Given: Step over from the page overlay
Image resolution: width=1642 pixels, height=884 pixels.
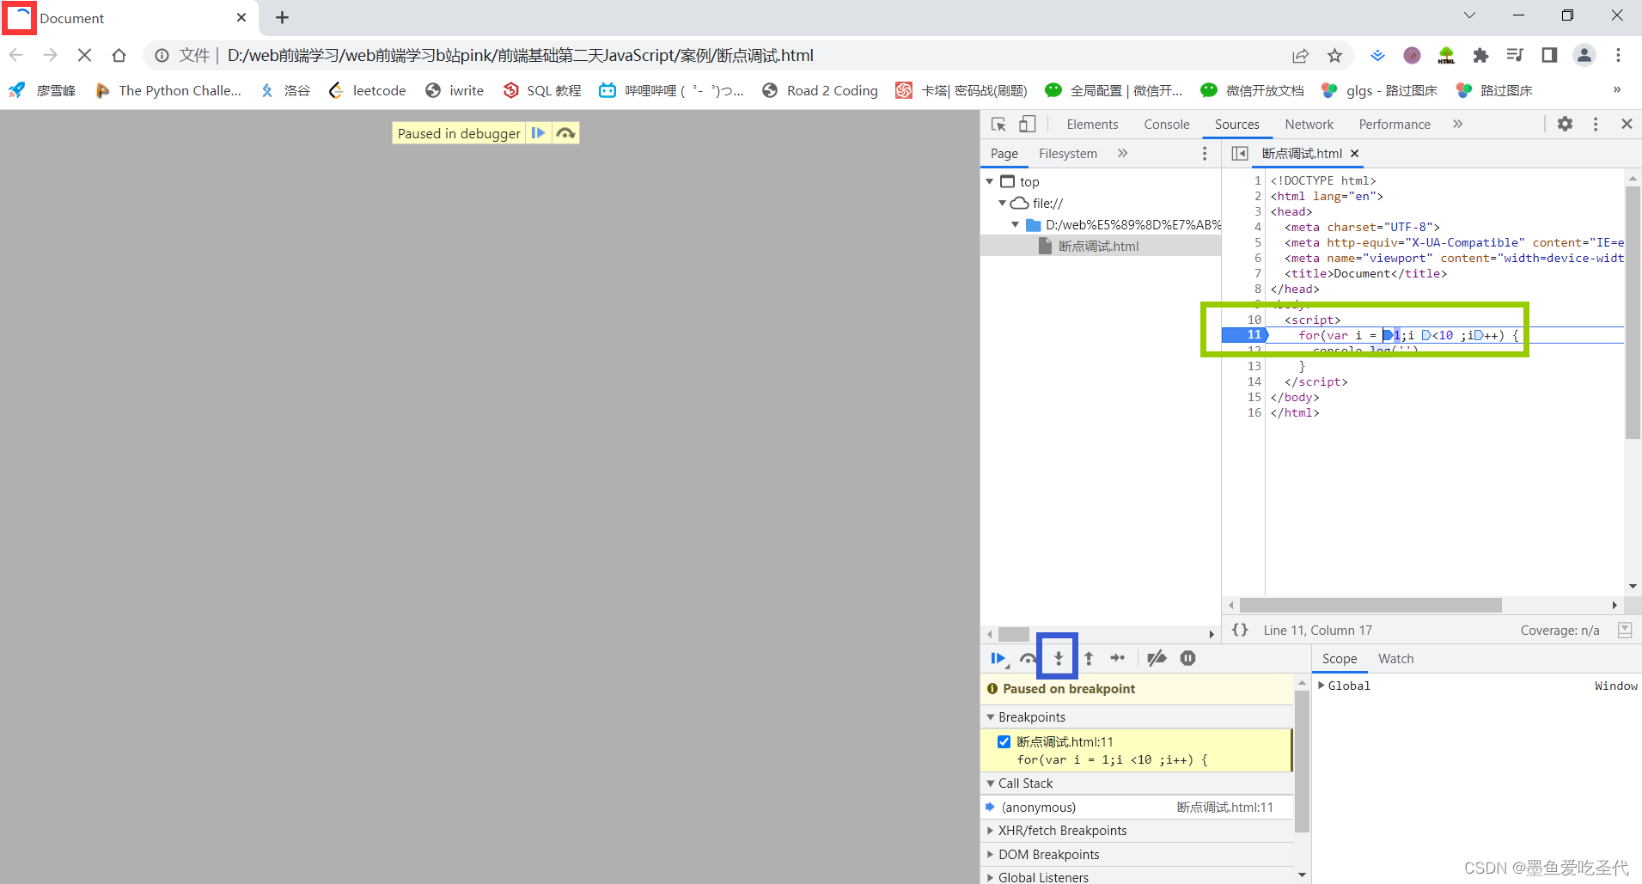Looking at the screenshot, I should pos(565,133).
